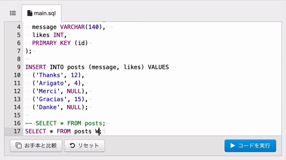Viewport: 286px width, 160px height.
Task: Click the INTO keyword on line 9
Action: point(57,67)
